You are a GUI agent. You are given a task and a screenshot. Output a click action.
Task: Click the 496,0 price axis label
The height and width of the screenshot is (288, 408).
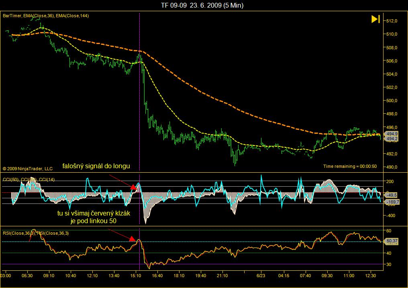[392, 127]
